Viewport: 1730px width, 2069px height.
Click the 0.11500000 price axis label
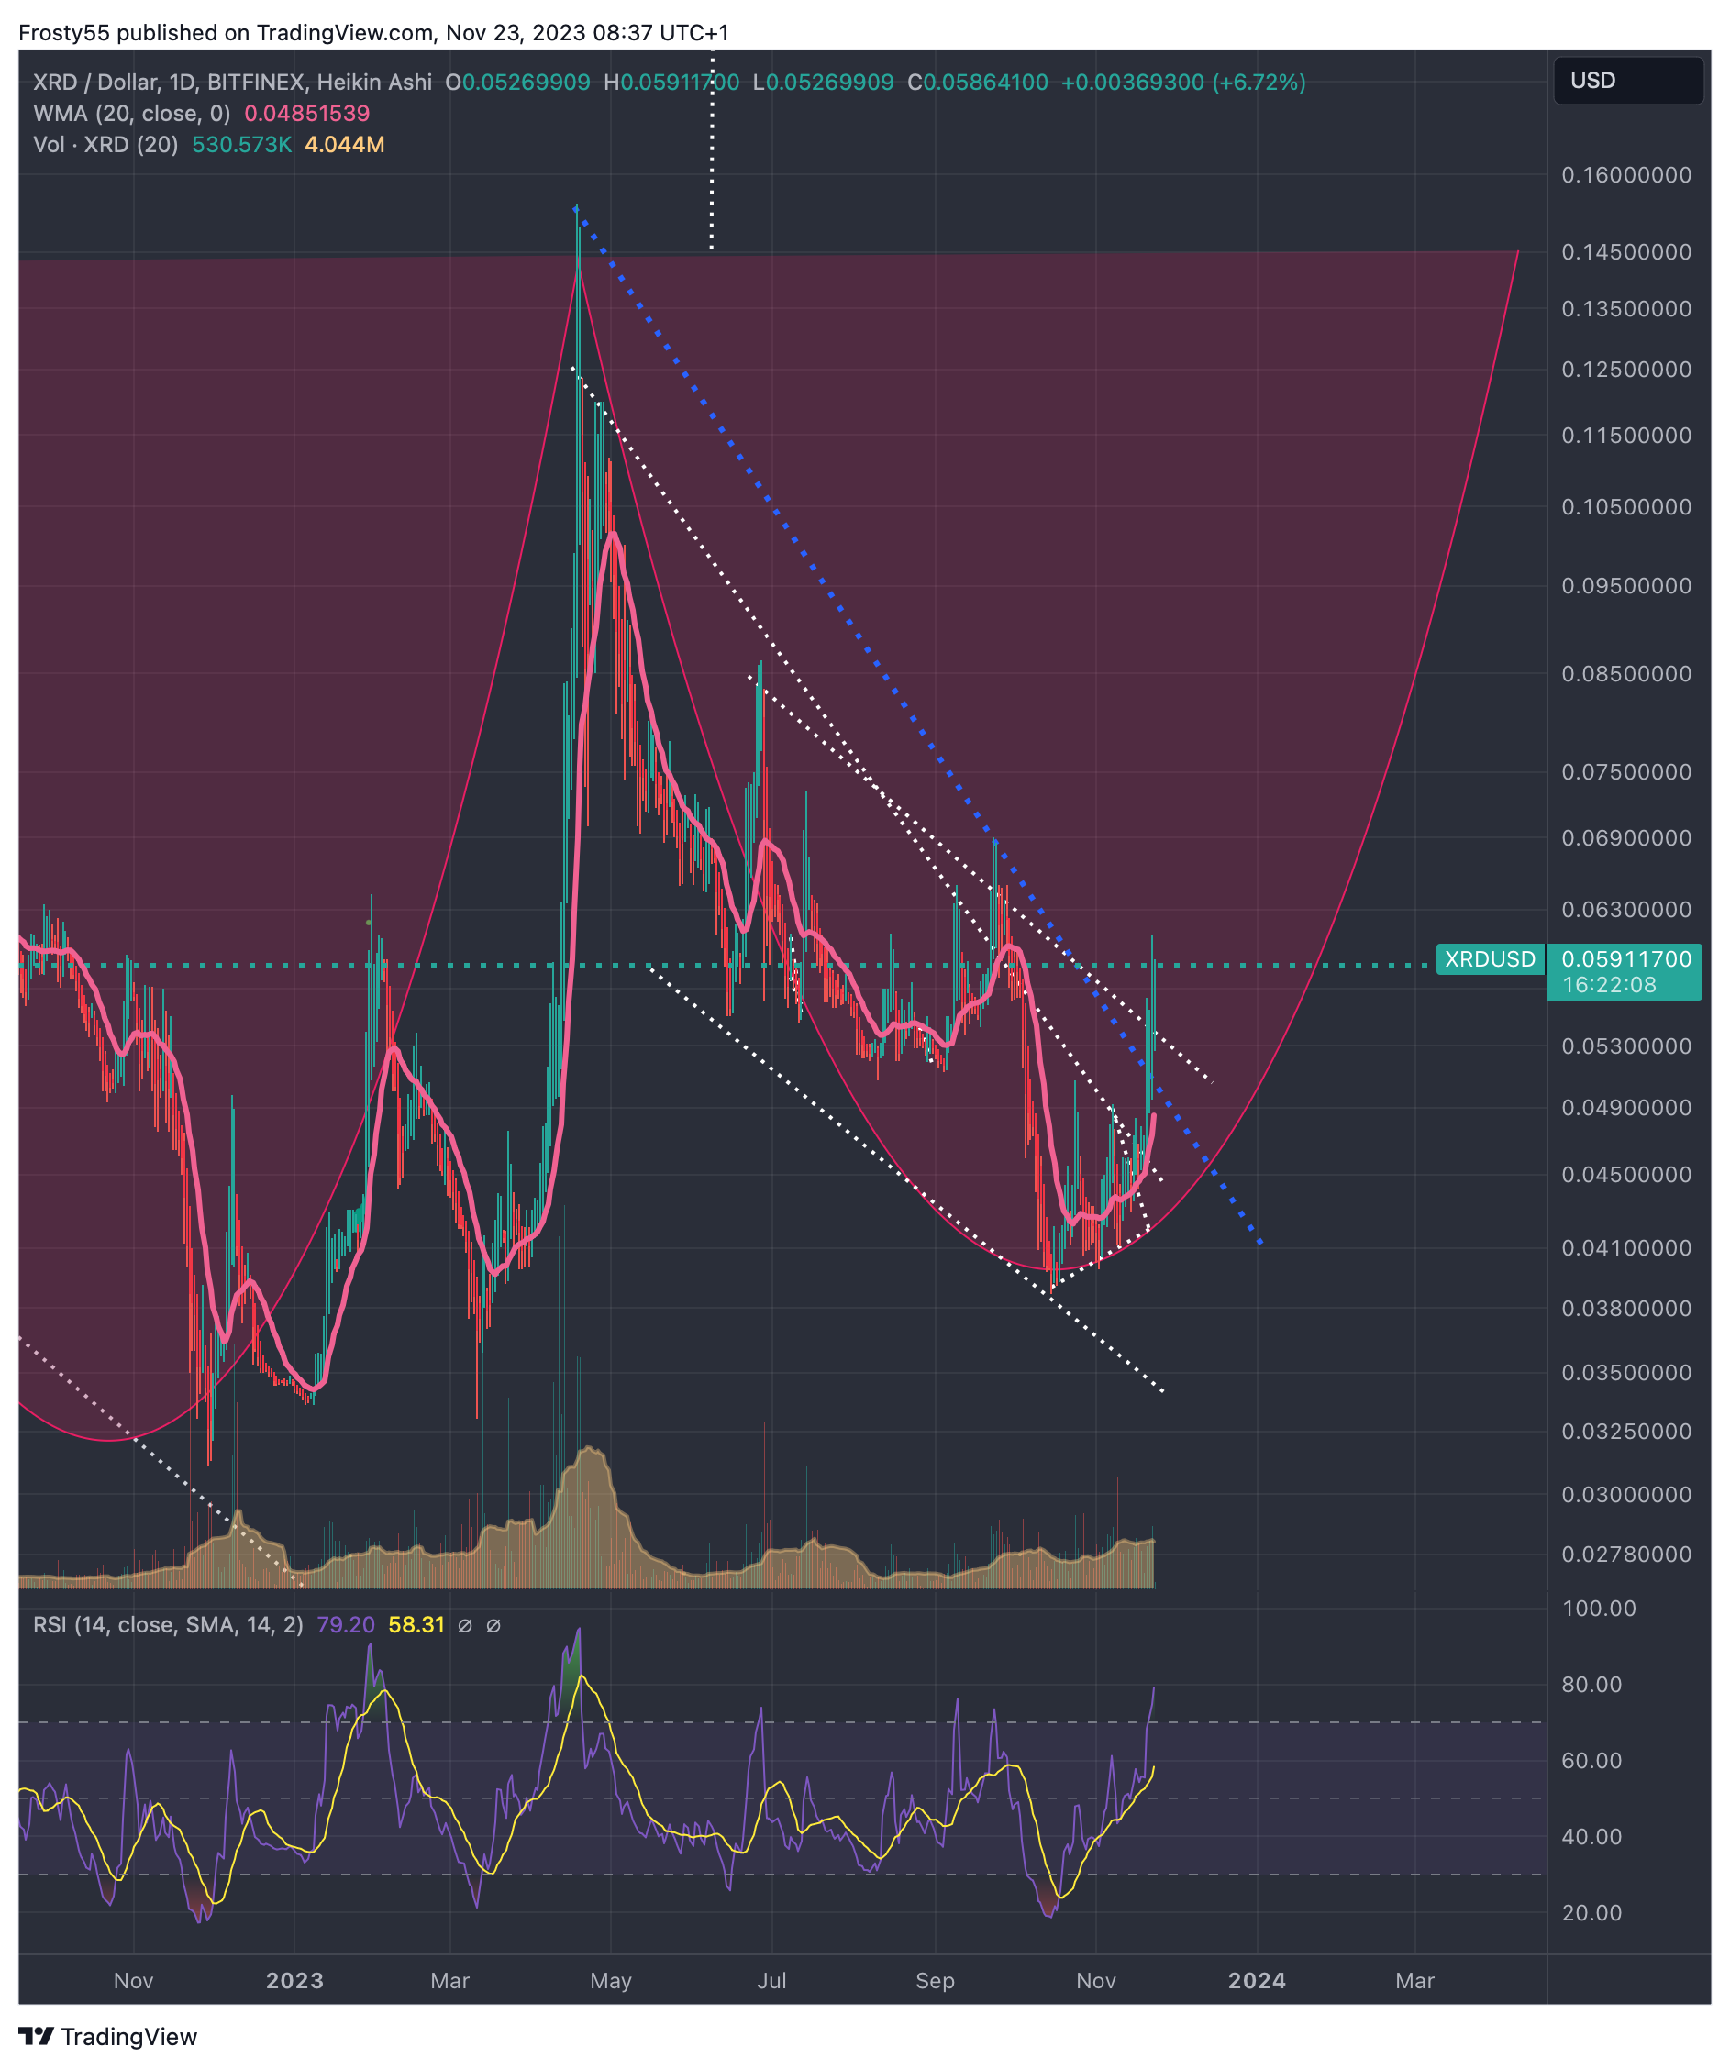(1626, 436)
